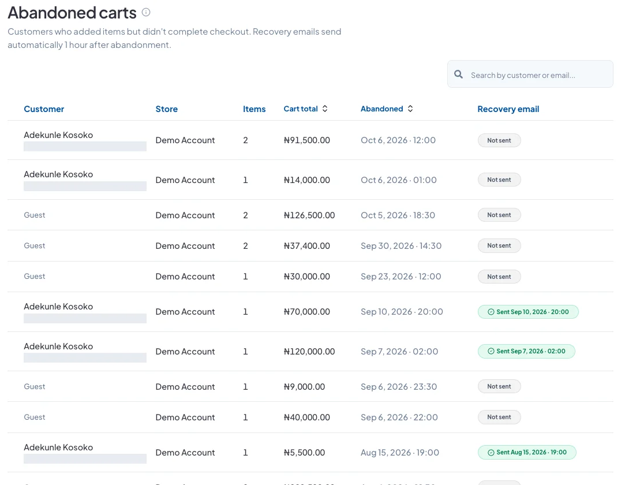Viewport: 625px width, 485px height.
Task: Click the Sent Sep 10, 2026 · 20:00 badge
Action: click(528, 312)
